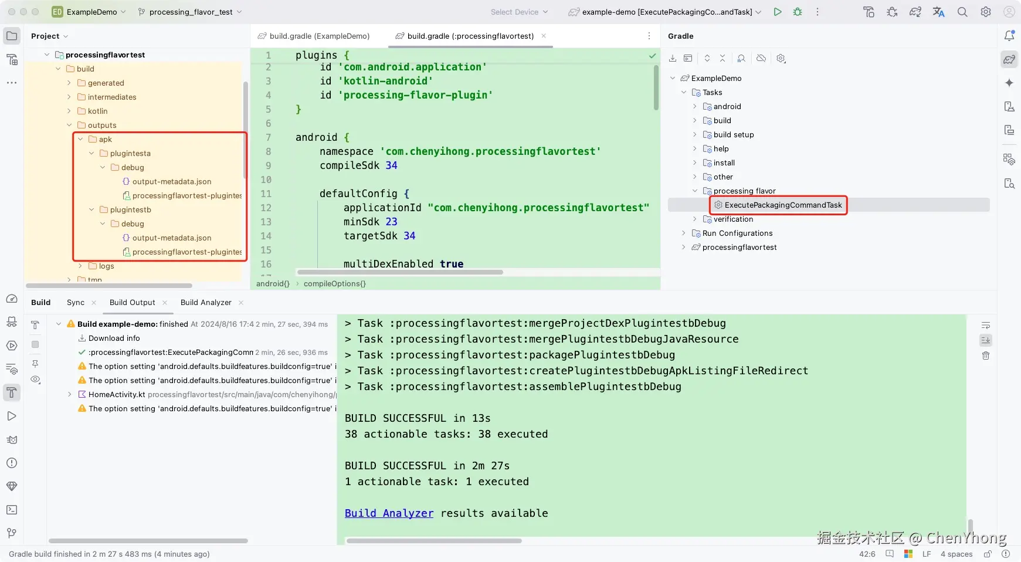Open ExampleDemo project dropdown
1021x562 pixels.
[x=89, y=12]
